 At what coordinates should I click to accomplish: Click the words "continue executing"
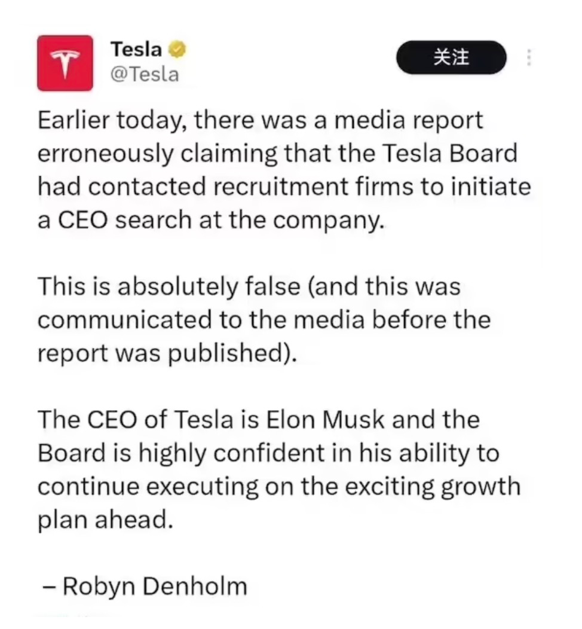pyautogui.click(x=149, y=486)
